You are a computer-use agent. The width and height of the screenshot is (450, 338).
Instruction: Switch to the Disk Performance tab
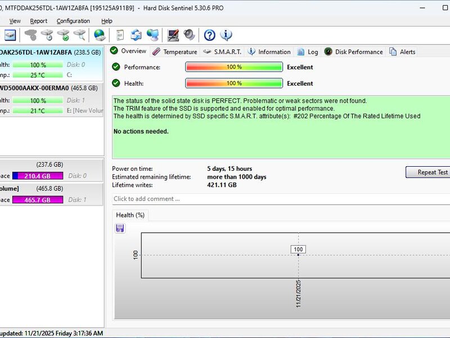tap(354, 52)
